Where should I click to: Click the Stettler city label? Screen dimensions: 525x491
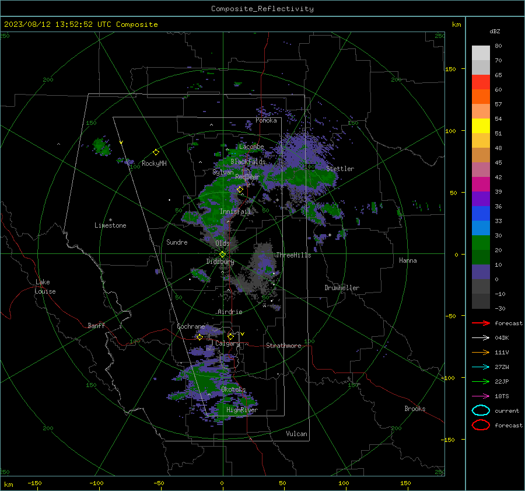340,169
